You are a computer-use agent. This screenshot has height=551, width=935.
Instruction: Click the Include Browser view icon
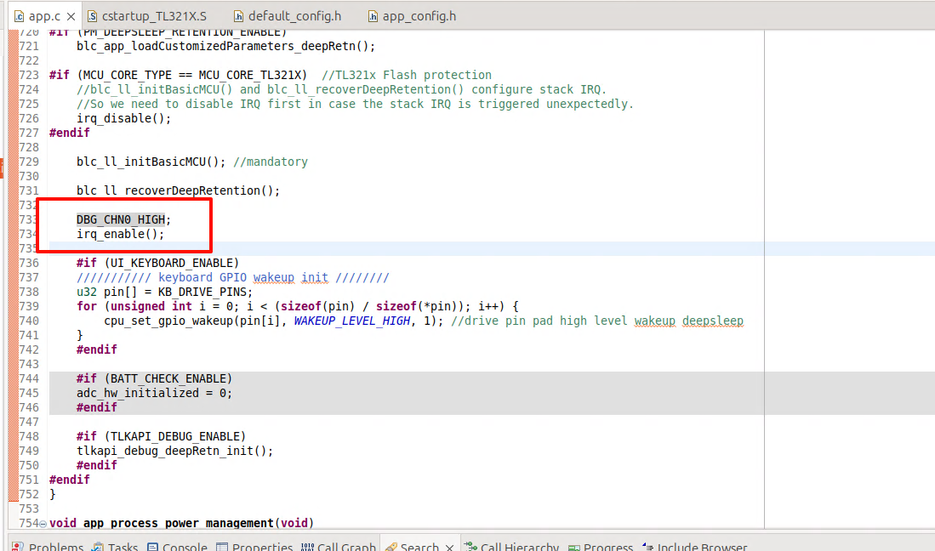(x=647, y=547)
